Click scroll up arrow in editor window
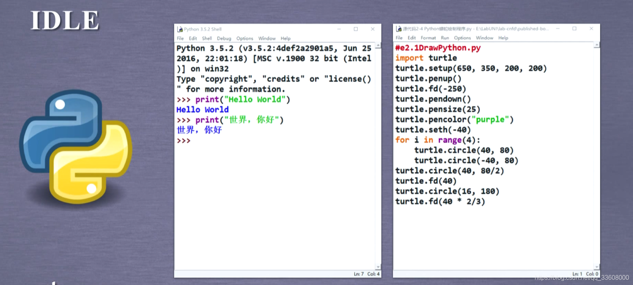633x285 pixels. [x=597, y=45]
